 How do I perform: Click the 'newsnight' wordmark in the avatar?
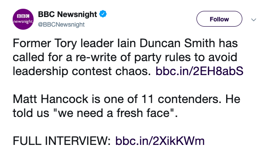tap(23, 21)
